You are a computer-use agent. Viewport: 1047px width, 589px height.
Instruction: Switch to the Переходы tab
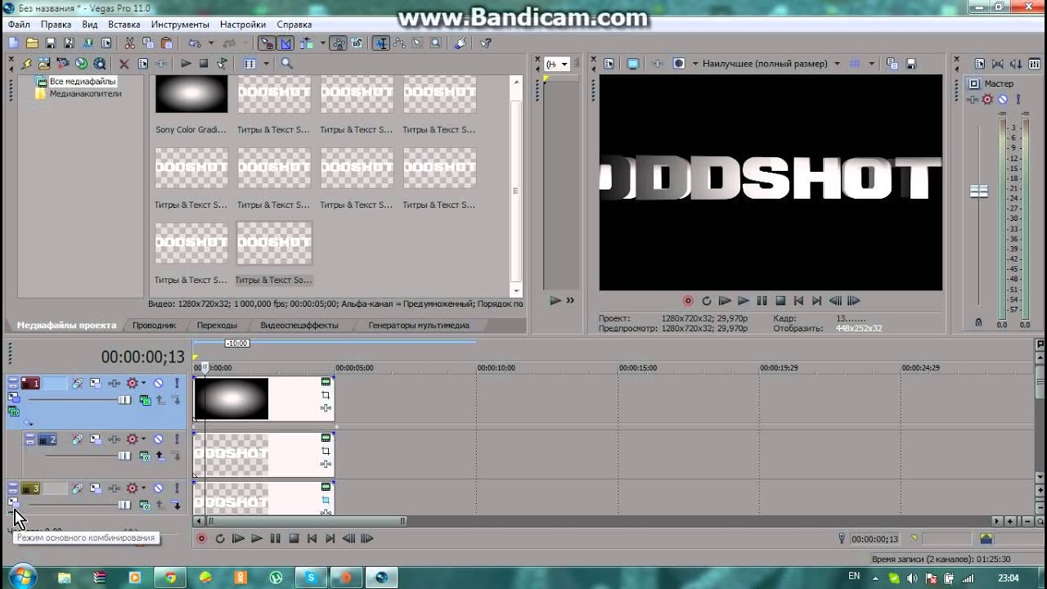218,325
